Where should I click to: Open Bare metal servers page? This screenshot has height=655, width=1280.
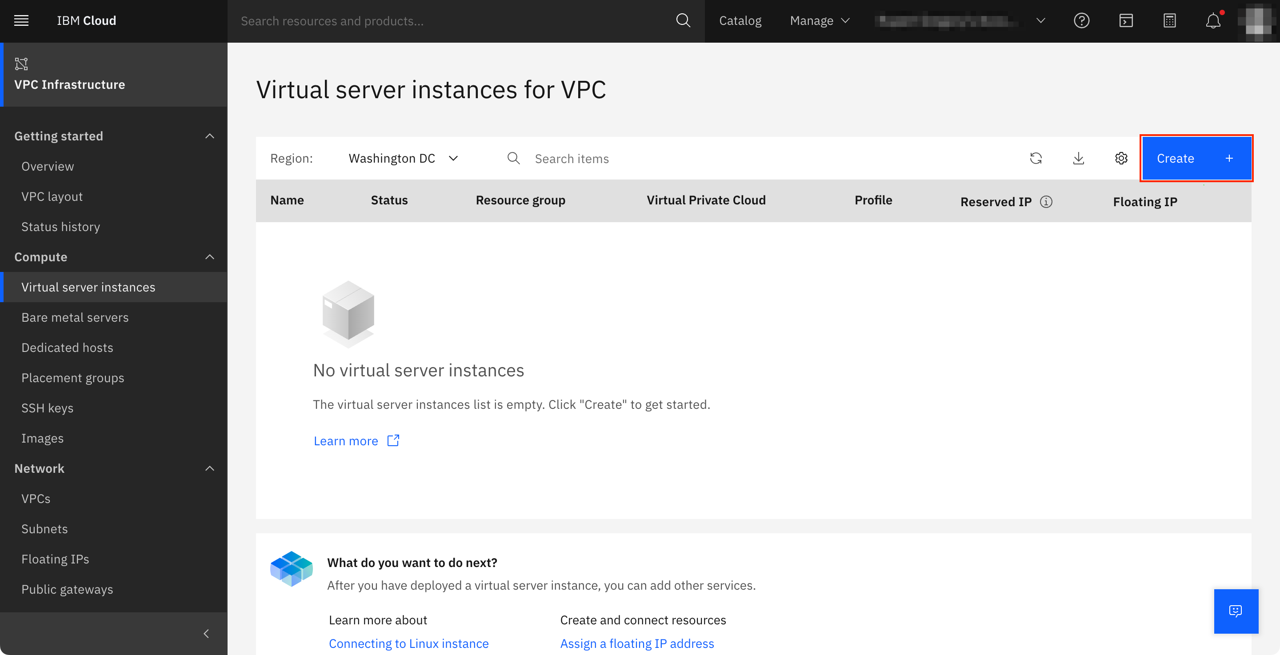[x=75, y=318]
